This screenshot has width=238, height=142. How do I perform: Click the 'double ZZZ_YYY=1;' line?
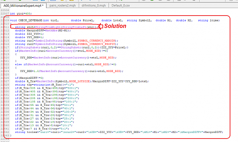coord(29,34)
